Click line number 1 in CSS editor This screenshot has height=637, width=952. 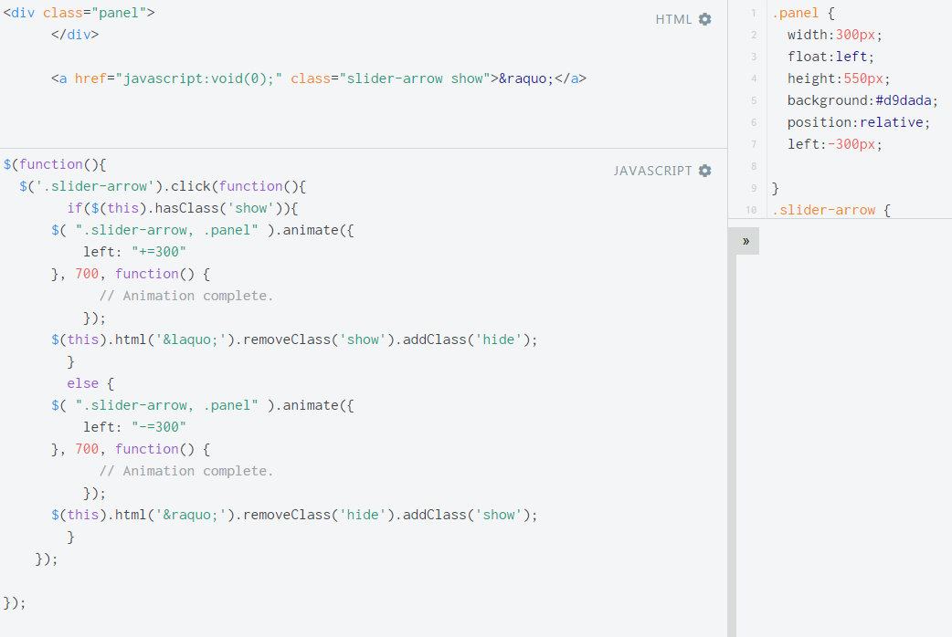(x=754, y=13)
